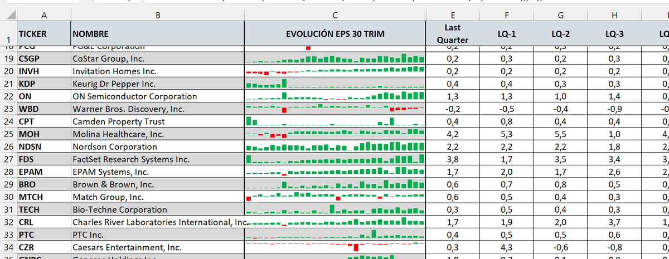
Task: Click the FDS ticker cell
Action: (44, 159)
